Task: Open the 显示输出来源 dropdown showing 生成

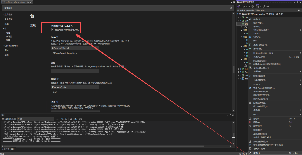Action: (x=36, y=119)
